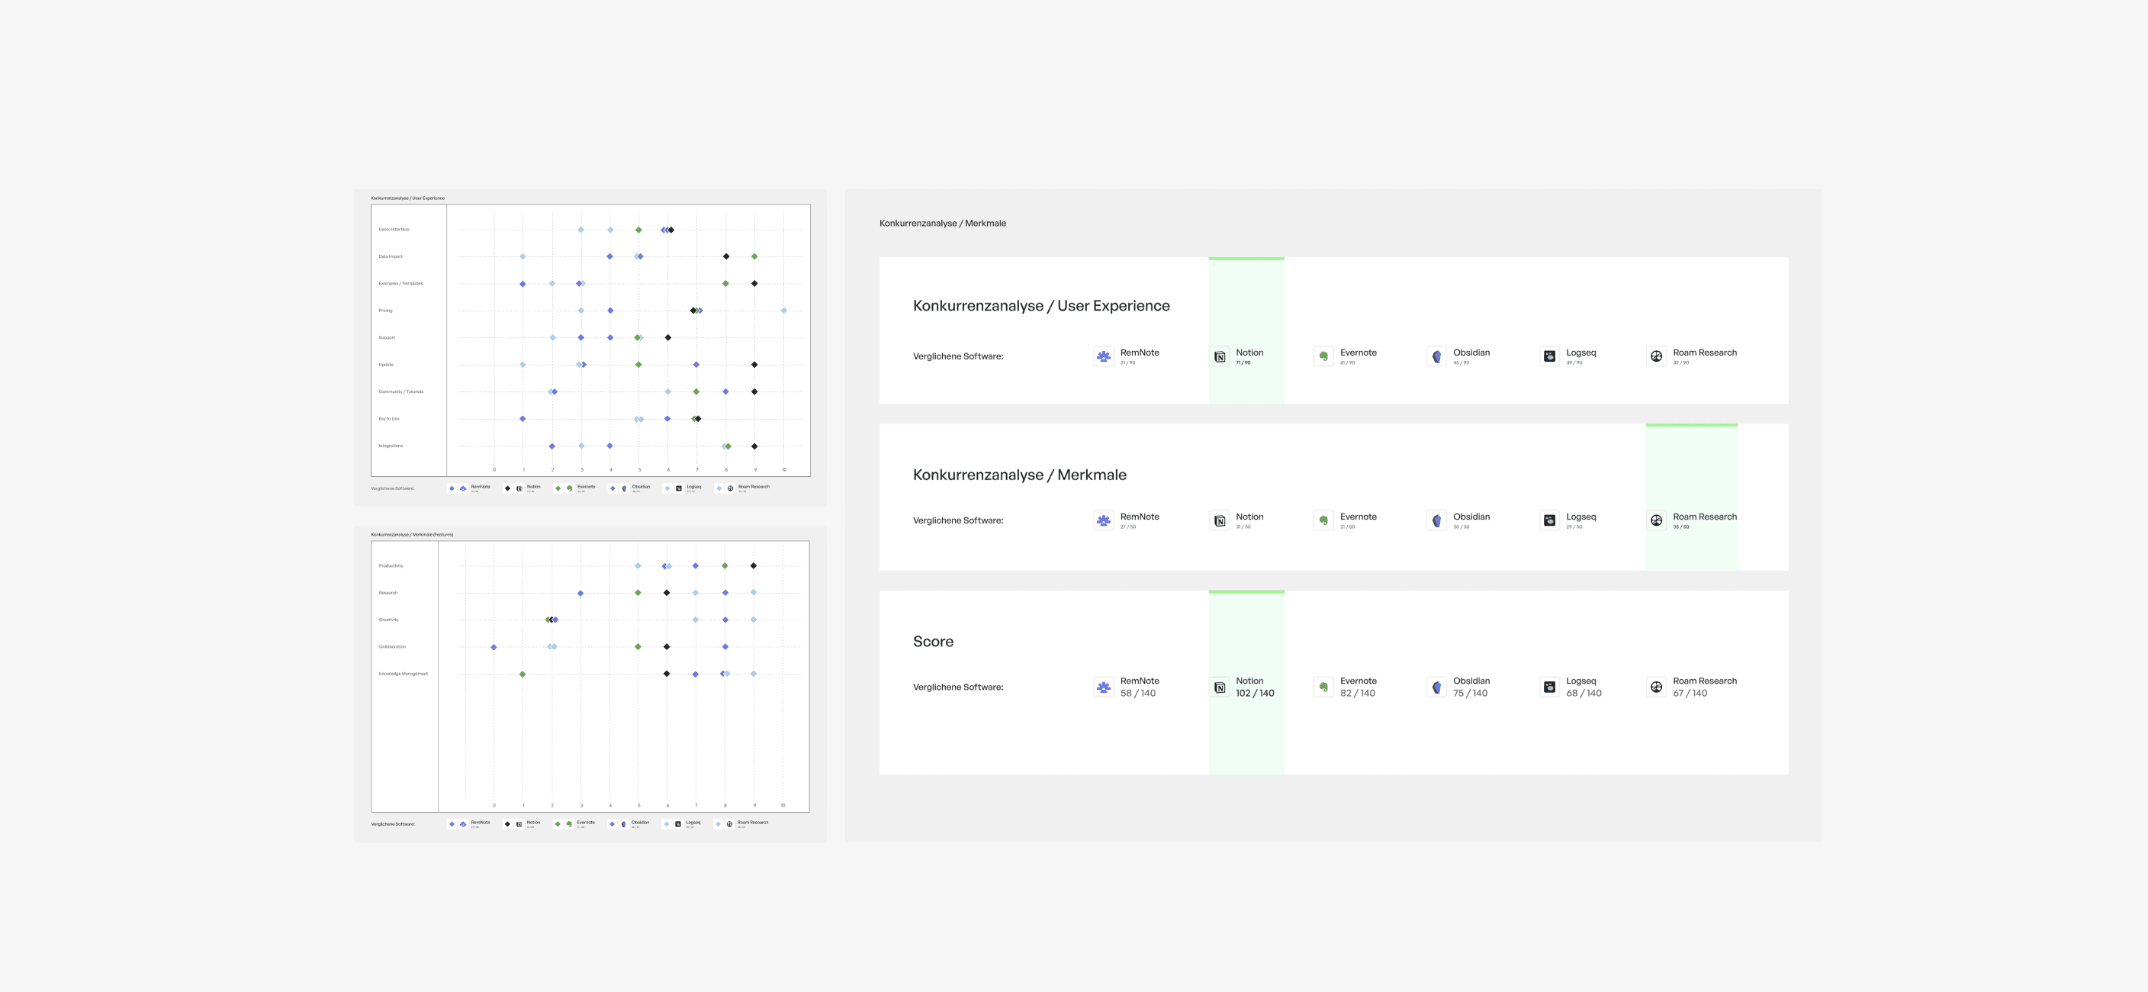Click the 'Pricing' row label in chart
This screenshot has height=992, width=2148.
pyautogui.click(x=385, y=311)
